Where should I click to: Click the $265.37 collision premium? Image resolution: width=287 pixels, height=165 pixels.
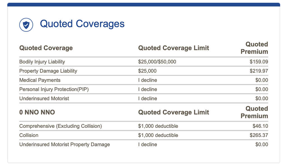(259, 135)
